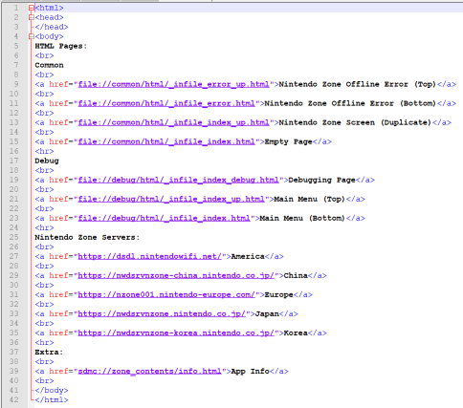Viewport: 463px width, 408px height.
Task: Open the common _infile_error.html link on line 11
Action: pos(166,103)
